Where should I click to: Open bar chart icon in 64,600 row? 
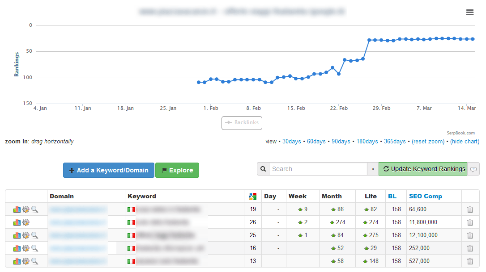(x=17, y=209)
